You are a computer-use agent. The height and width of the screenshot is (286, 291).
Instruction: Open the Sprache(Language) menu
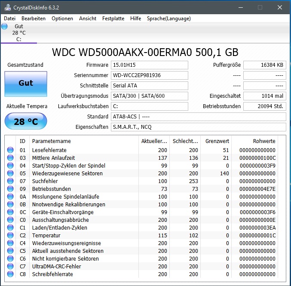point(168,19)
